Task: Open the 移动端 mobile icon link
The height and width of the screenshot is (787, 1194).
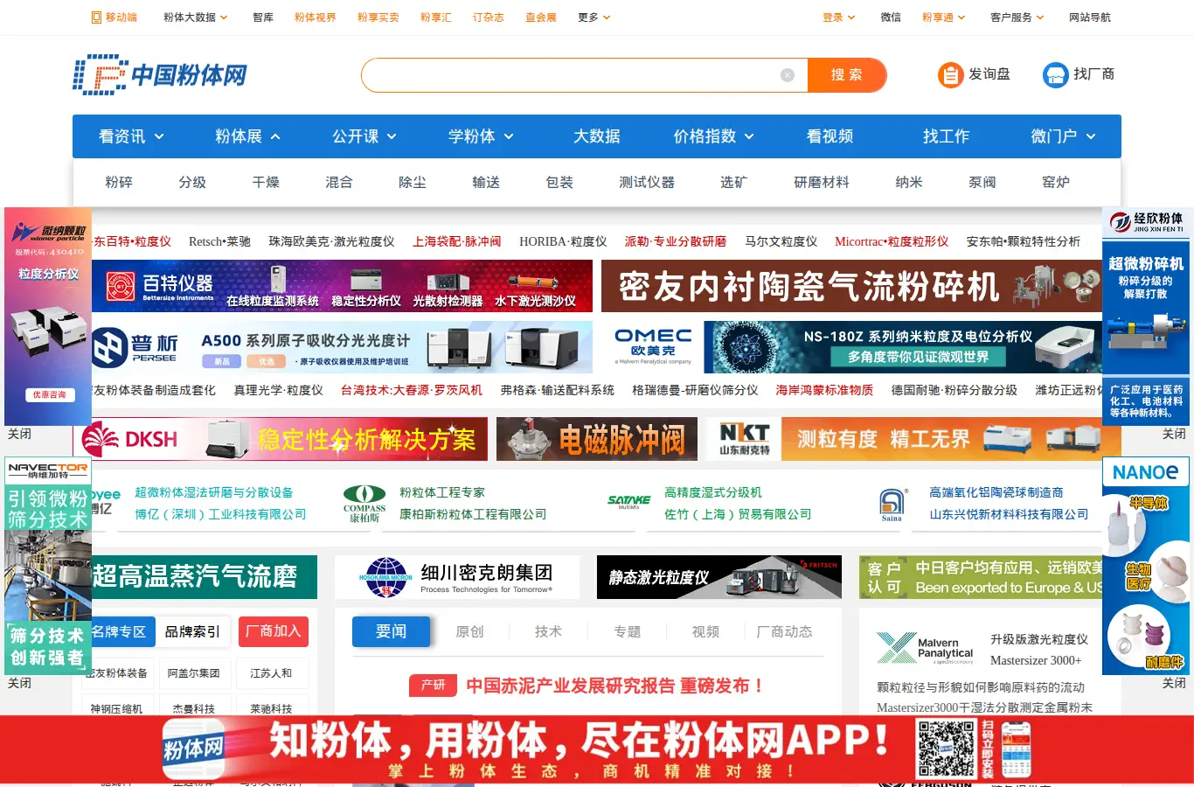Action: (115, 17)
